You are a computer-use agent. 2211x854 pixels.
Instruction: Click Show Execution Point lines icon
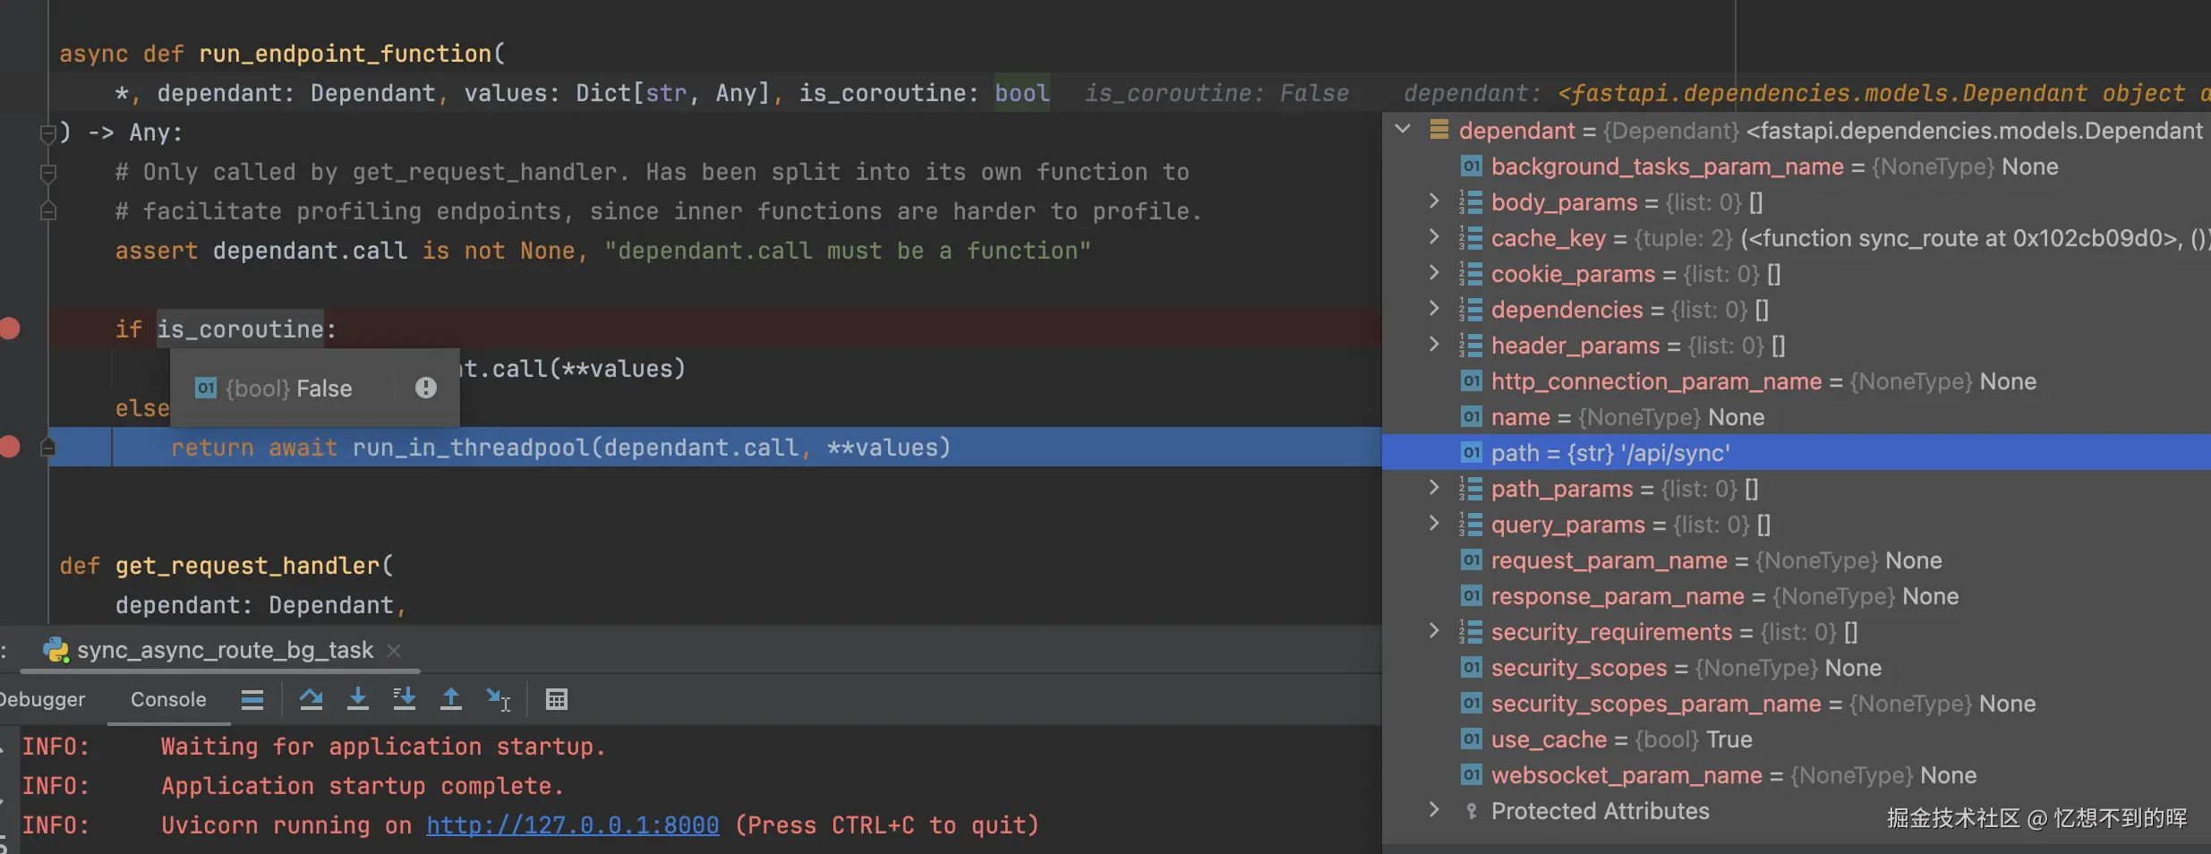(252, 699)
